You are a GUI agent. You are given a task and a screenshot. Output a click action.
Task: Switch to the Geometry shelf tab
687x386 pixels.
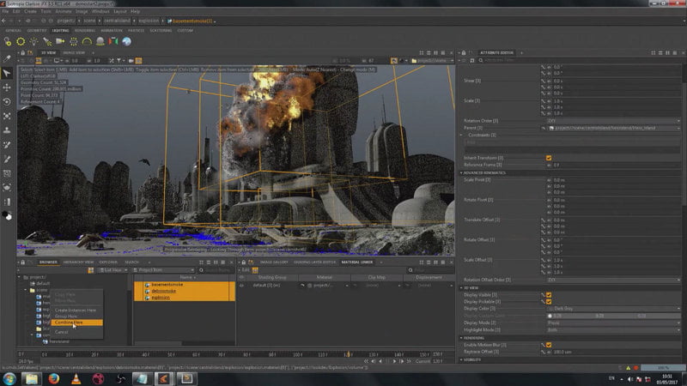tap(37, 31)
